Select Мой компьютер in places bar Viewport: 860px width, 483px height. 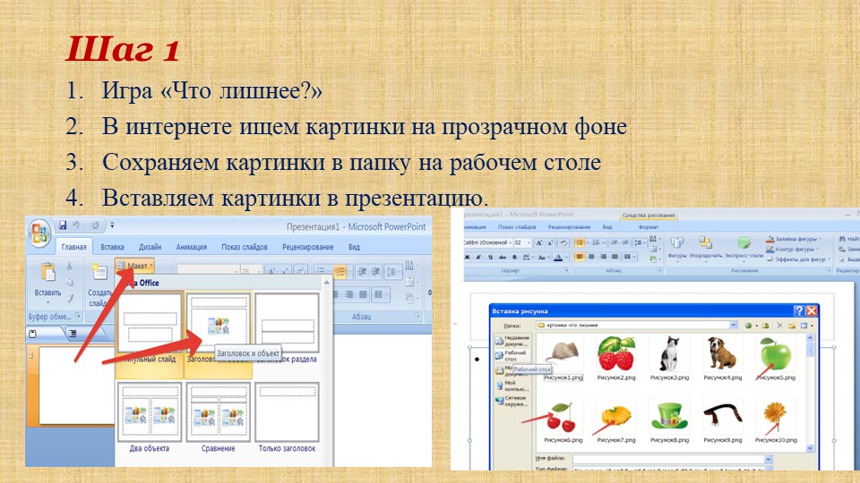click(512, 386)
